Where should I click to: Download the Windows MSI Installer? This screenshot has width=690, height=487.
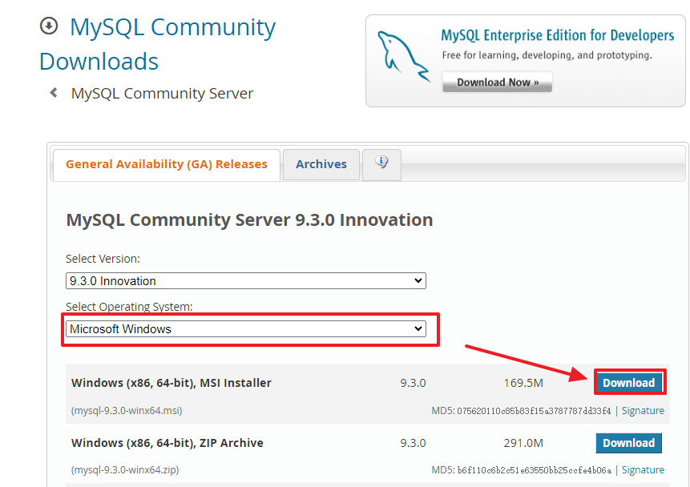click(x=629, y=383)
